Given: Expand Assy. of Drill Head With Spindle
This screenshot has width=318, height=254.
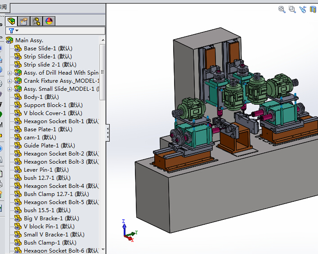Looking at the screenshot, I should (x=9, y=73).
